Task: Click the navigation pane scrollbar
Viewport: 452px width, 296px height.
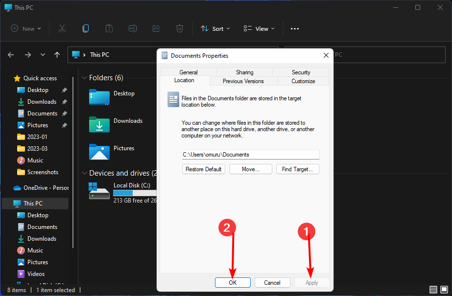Action: 73,161
